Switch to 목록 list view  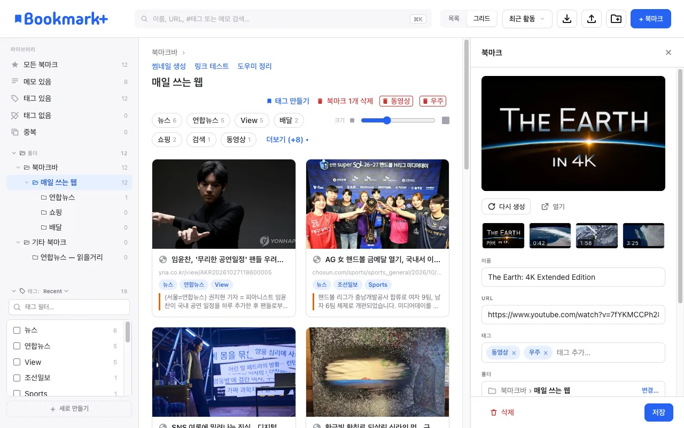click(x=454, y=19)
